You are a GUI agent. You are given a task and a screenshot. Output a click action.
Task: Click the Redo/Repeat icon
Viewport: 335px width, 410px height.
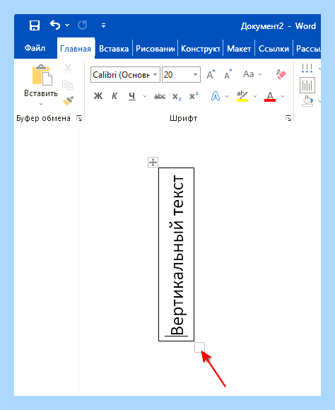pos(83,25)
